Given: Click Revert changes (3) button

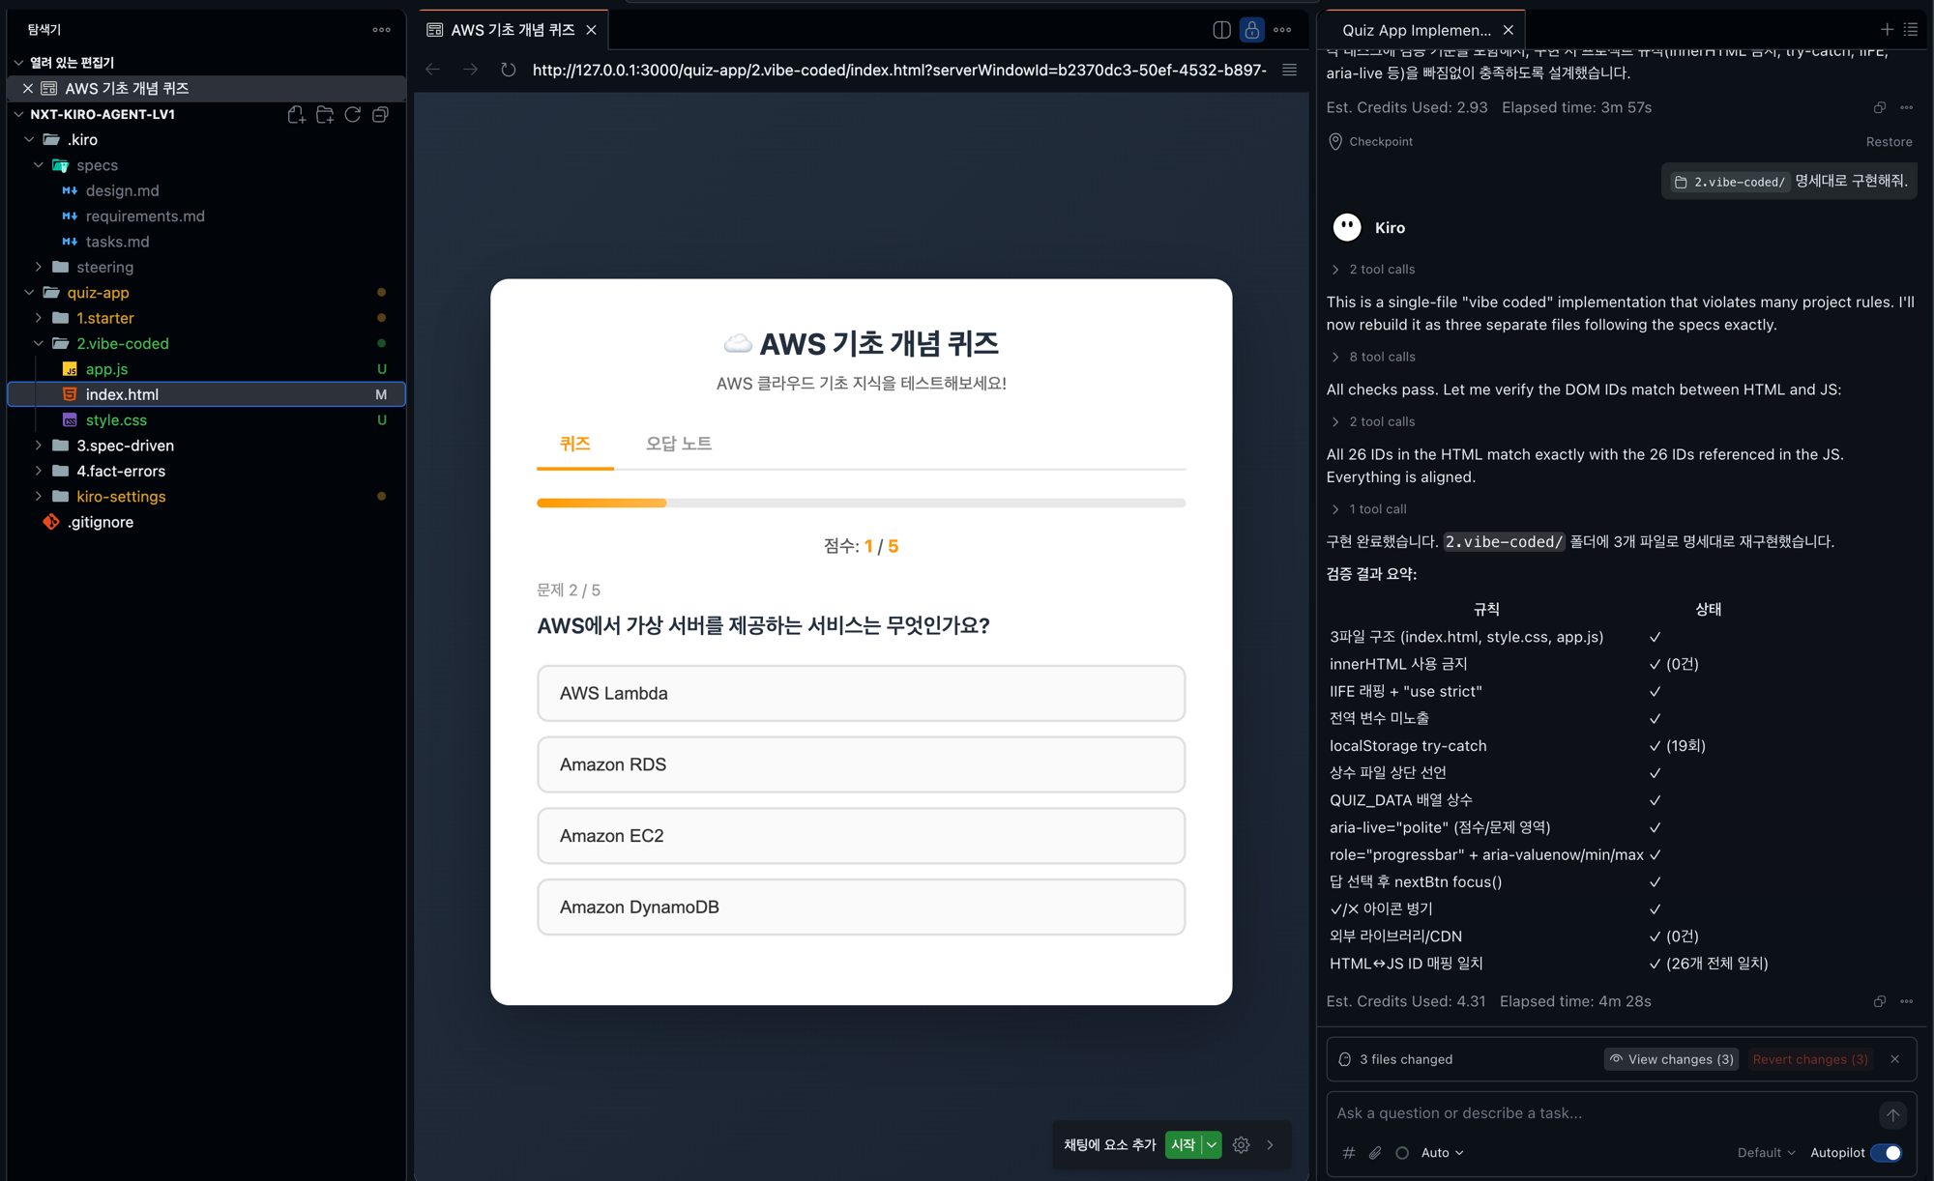Looking at the screenshot, I should [1810, 1059].
